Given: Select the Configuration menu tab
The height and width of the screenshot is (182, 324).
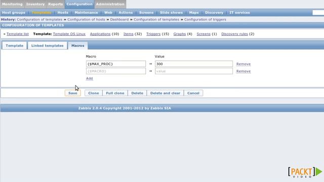Looking at the screenshot, I should tap(79, 4).
